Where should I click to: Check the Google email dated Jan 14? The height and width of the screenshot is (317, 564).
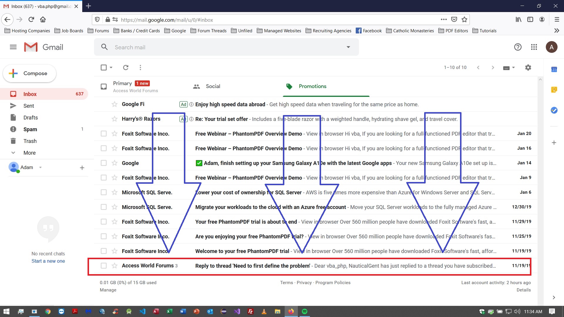pyautogui.click(x=104, y=163)
